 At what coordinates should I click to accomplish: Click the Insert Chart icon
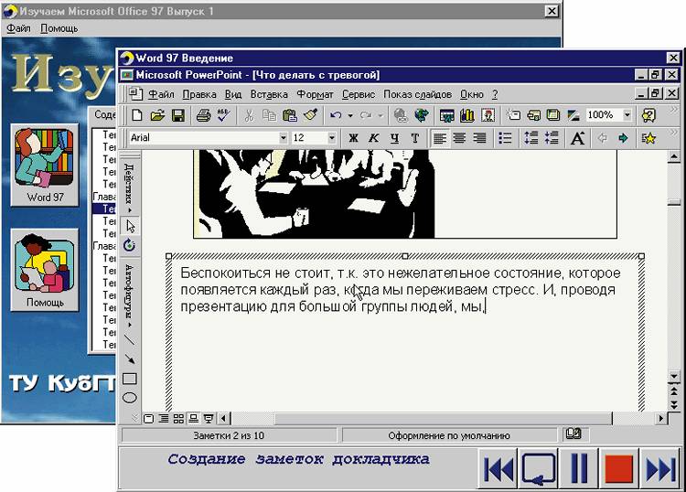[x=467, y=115]
